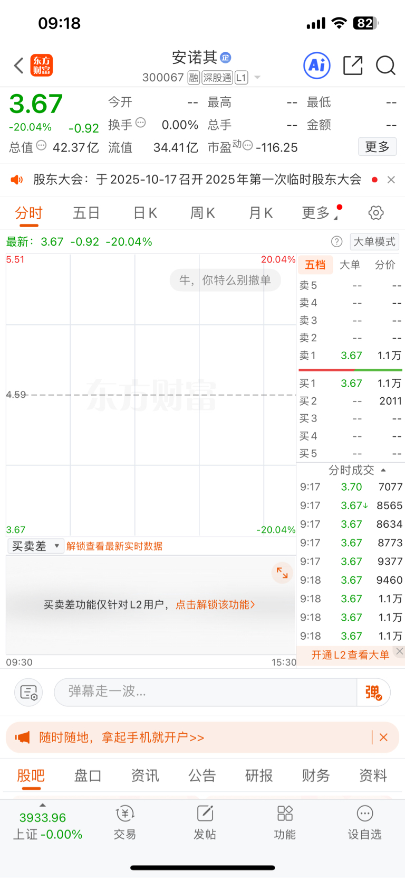Select the 五档 order book tab
This screenshot has width=405, height=878.
pos(315,265)
